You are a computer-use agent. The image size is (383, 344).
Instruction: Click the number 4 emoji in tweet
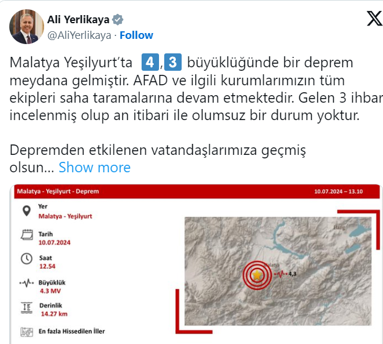[150, 62]
